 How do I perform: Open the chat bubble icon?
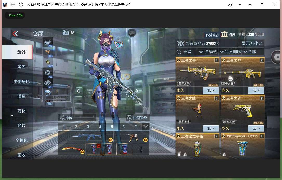(132, 33)
